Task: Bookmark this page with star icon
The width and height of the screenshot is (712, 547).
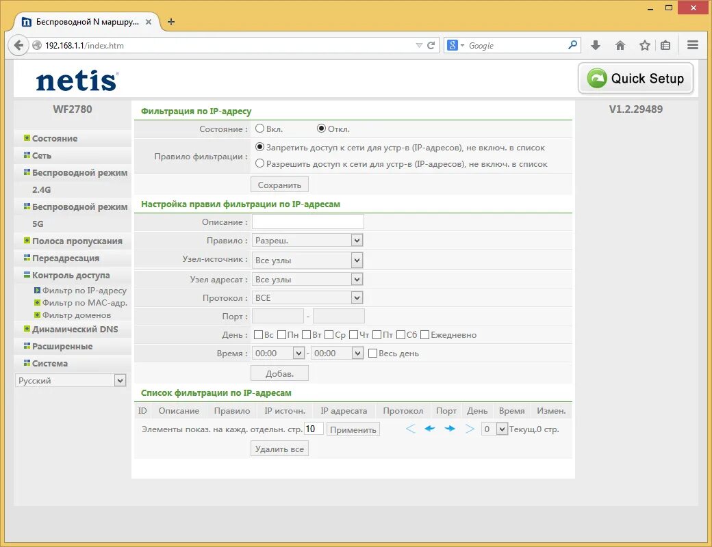Action: coord(644,45)
